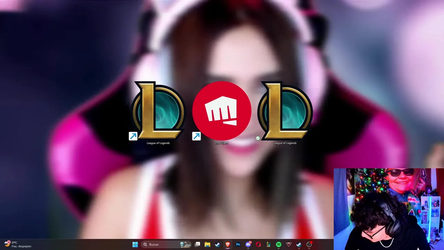Viewport: 444px width, 250px height.
Task: Open Discord with notification badge
Action: pyautogui.click(x=248, y=244)
